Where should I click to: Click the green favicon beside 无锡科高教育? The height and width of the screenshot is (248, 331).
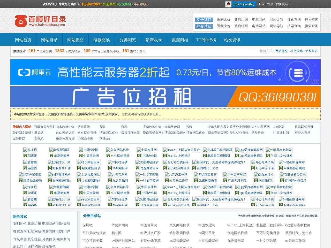coord(196,181)
